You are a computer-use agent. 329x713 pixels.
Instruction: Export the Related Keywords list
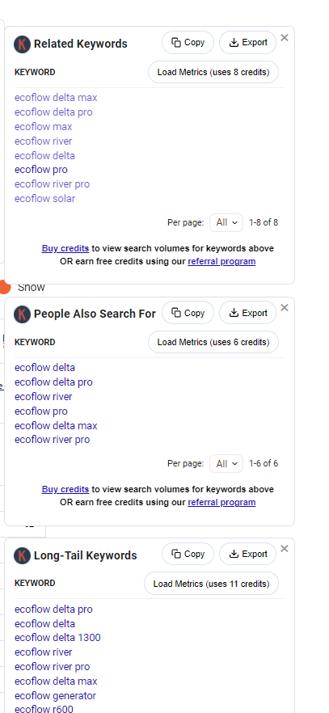point(247,42)
